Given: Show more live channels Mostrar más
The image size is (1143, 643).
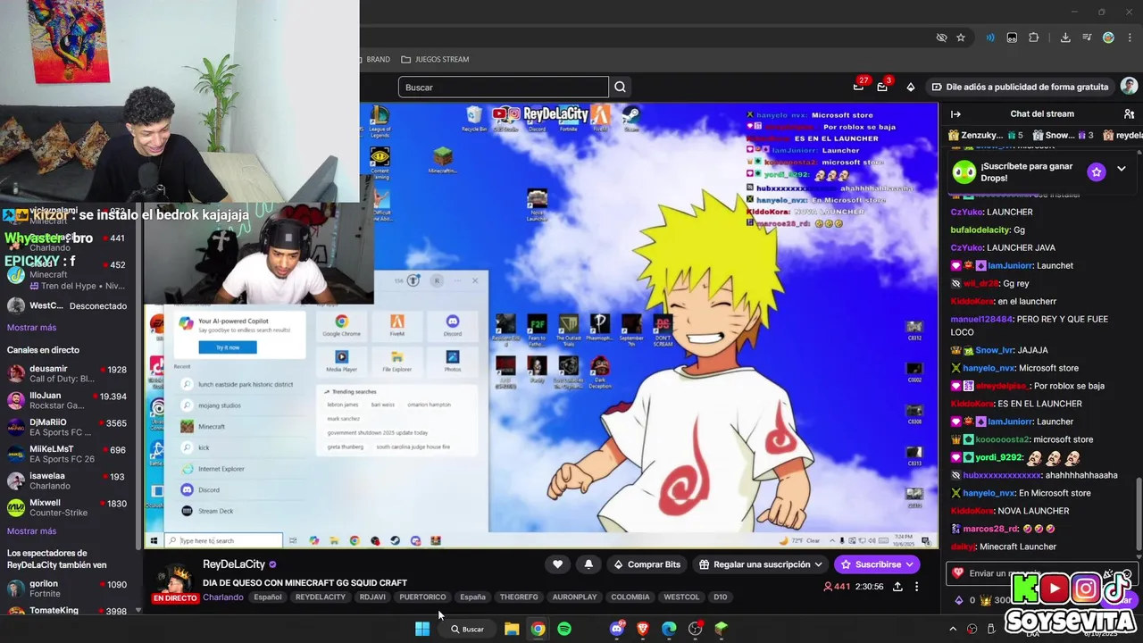Looking at the screenshot, I should click(31, 531).
